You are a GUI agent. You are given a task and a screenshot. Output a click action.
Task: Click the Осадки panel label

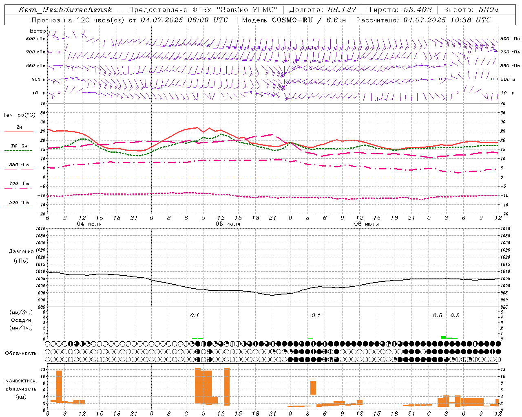click(21, 320)
